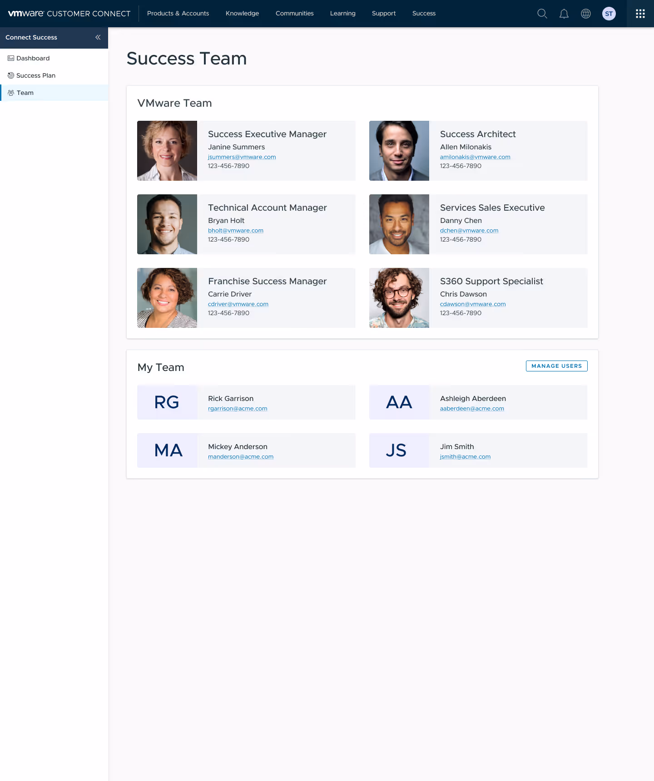Viewport: 654px width, 781px height.
Task: Email dchen@vmware.com
Action: (x=469, y=231)
